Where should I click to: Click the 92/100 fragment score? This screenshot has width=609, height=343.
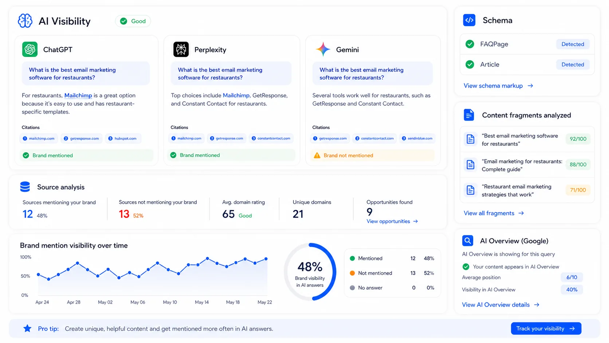[x=578, y=139]
